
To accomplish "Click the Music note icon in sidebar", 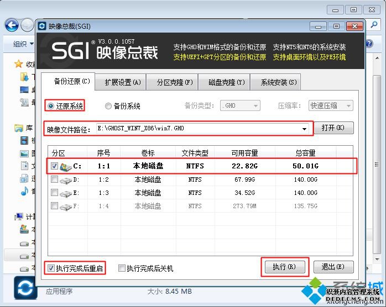I will [24, 191].
